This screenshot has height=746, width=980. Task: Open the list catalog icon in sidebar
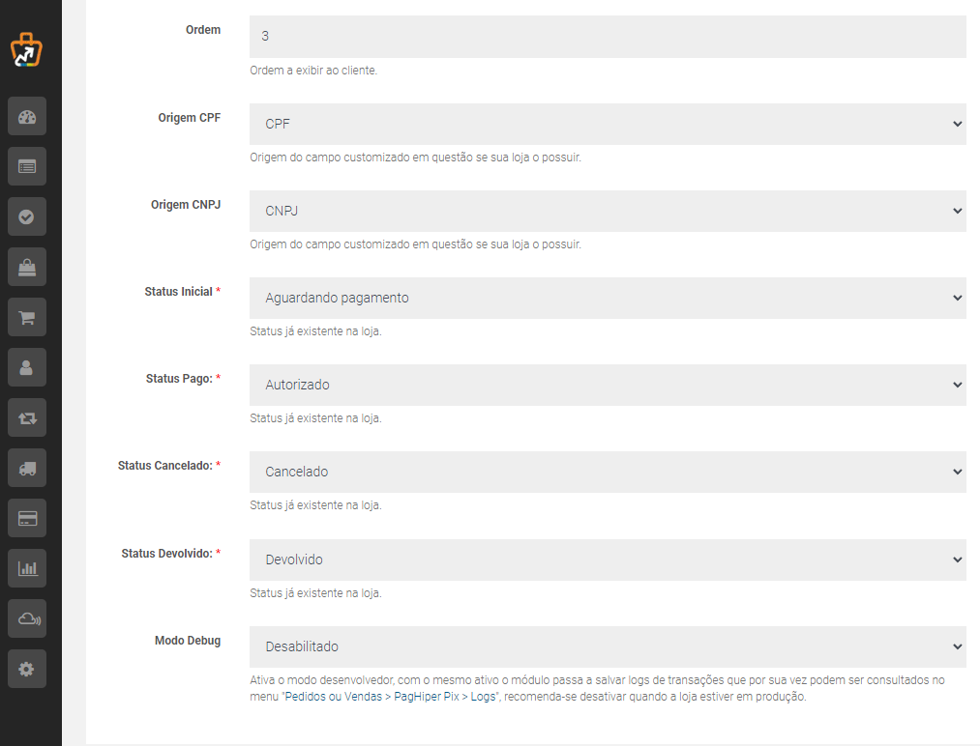click(x=27, y=166)
